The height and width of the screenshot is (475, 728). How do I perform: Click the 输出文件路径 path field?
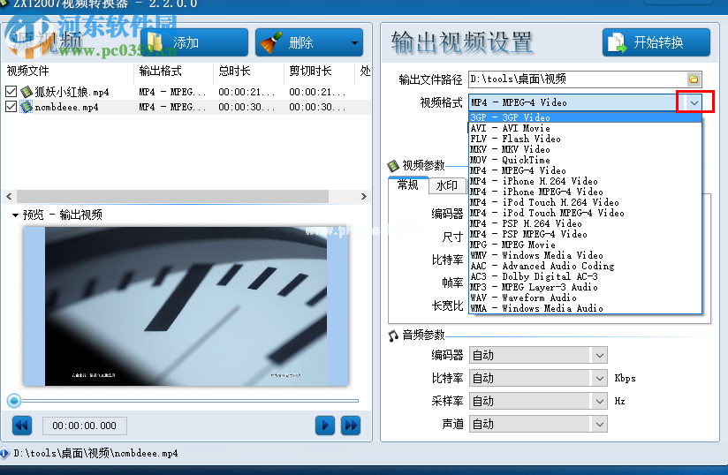[x=578, y=79]
